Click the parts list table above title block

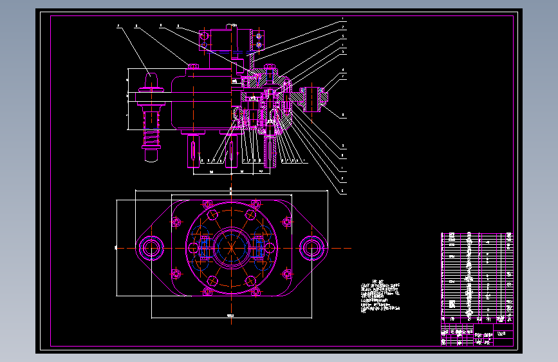click(x=477, y=278)
